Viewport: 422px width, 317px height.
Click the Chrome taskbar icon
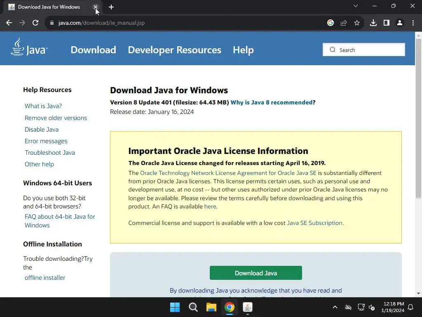230,307
